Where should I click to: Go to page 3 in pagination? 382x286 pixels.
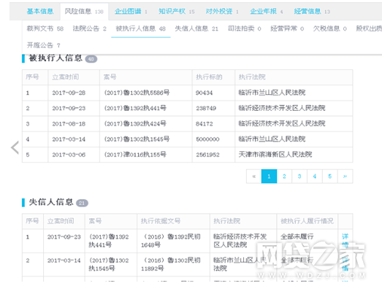pos(299,177)
